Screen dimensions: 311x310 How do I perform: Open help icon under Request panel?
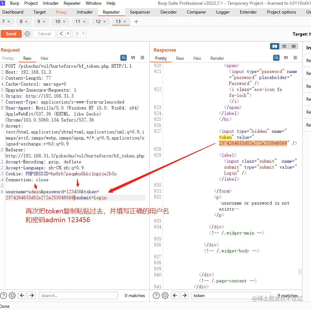coord(3,296)
